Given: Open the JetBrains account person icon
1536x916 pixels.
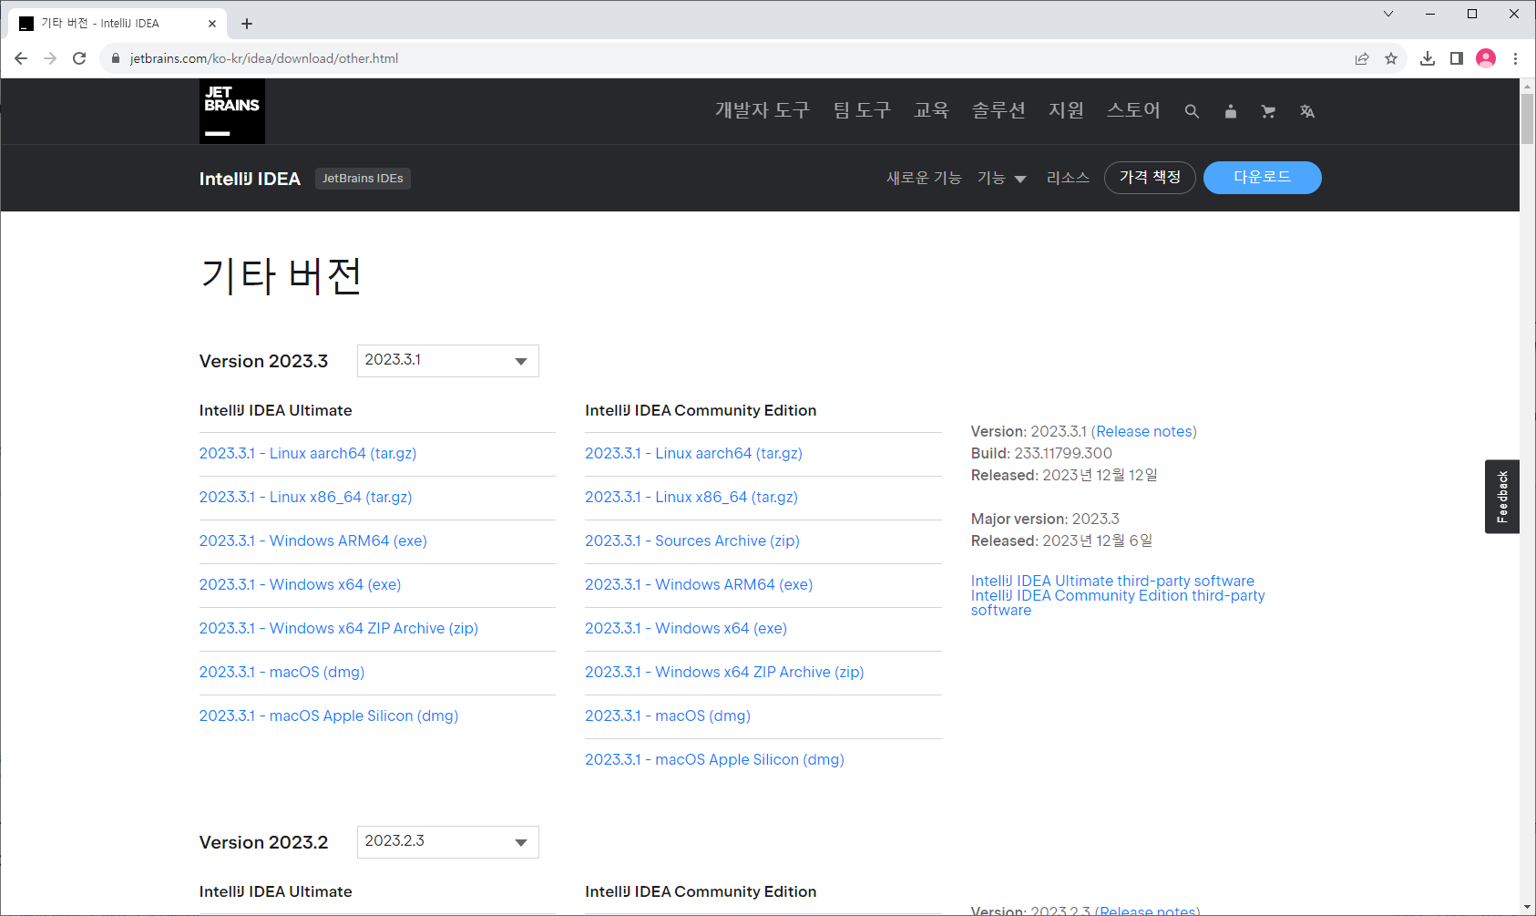Looking at the screenshot, I should [1231, 111].
